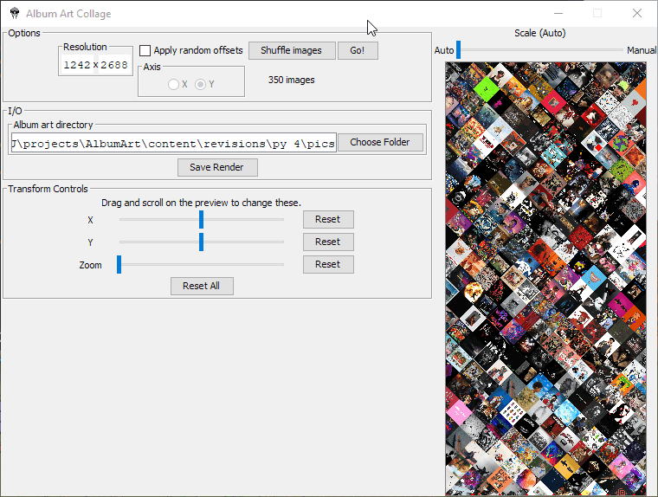This screenshot has width=658, height=497.
Task: Click the collage preview image
Action: click(x=546, y=279)
